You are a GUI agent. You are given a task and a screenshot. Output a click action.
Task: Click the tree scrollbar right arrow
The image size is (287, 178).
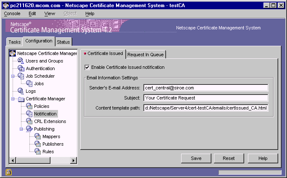pyautogui.click(x=74, y=160)
